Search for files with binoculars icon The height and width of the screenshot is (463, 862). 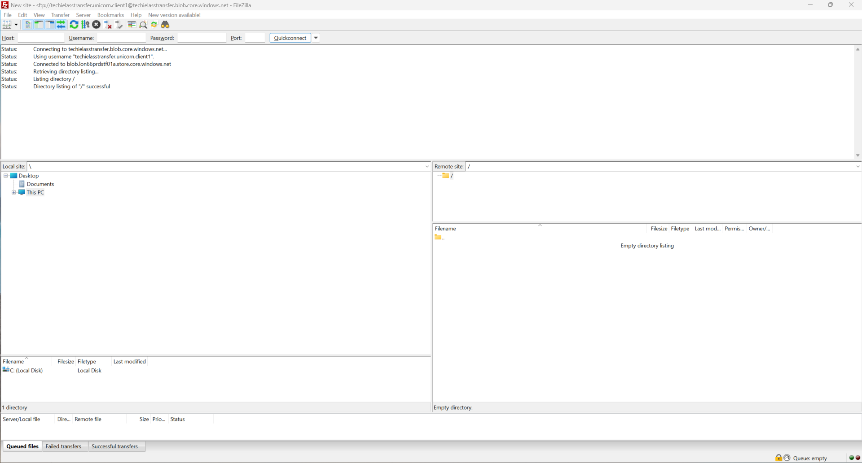pos(165,25)
